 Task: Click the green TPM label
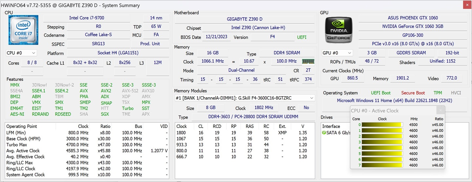[x=438, y=93]
